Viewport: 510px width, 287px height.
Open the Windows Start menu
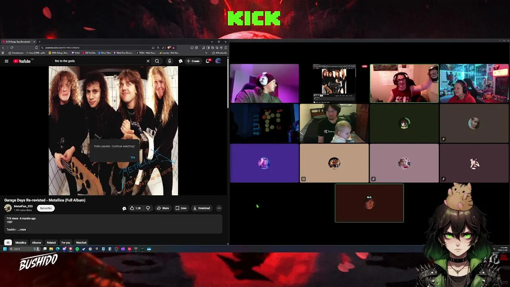tap(5, 249)
